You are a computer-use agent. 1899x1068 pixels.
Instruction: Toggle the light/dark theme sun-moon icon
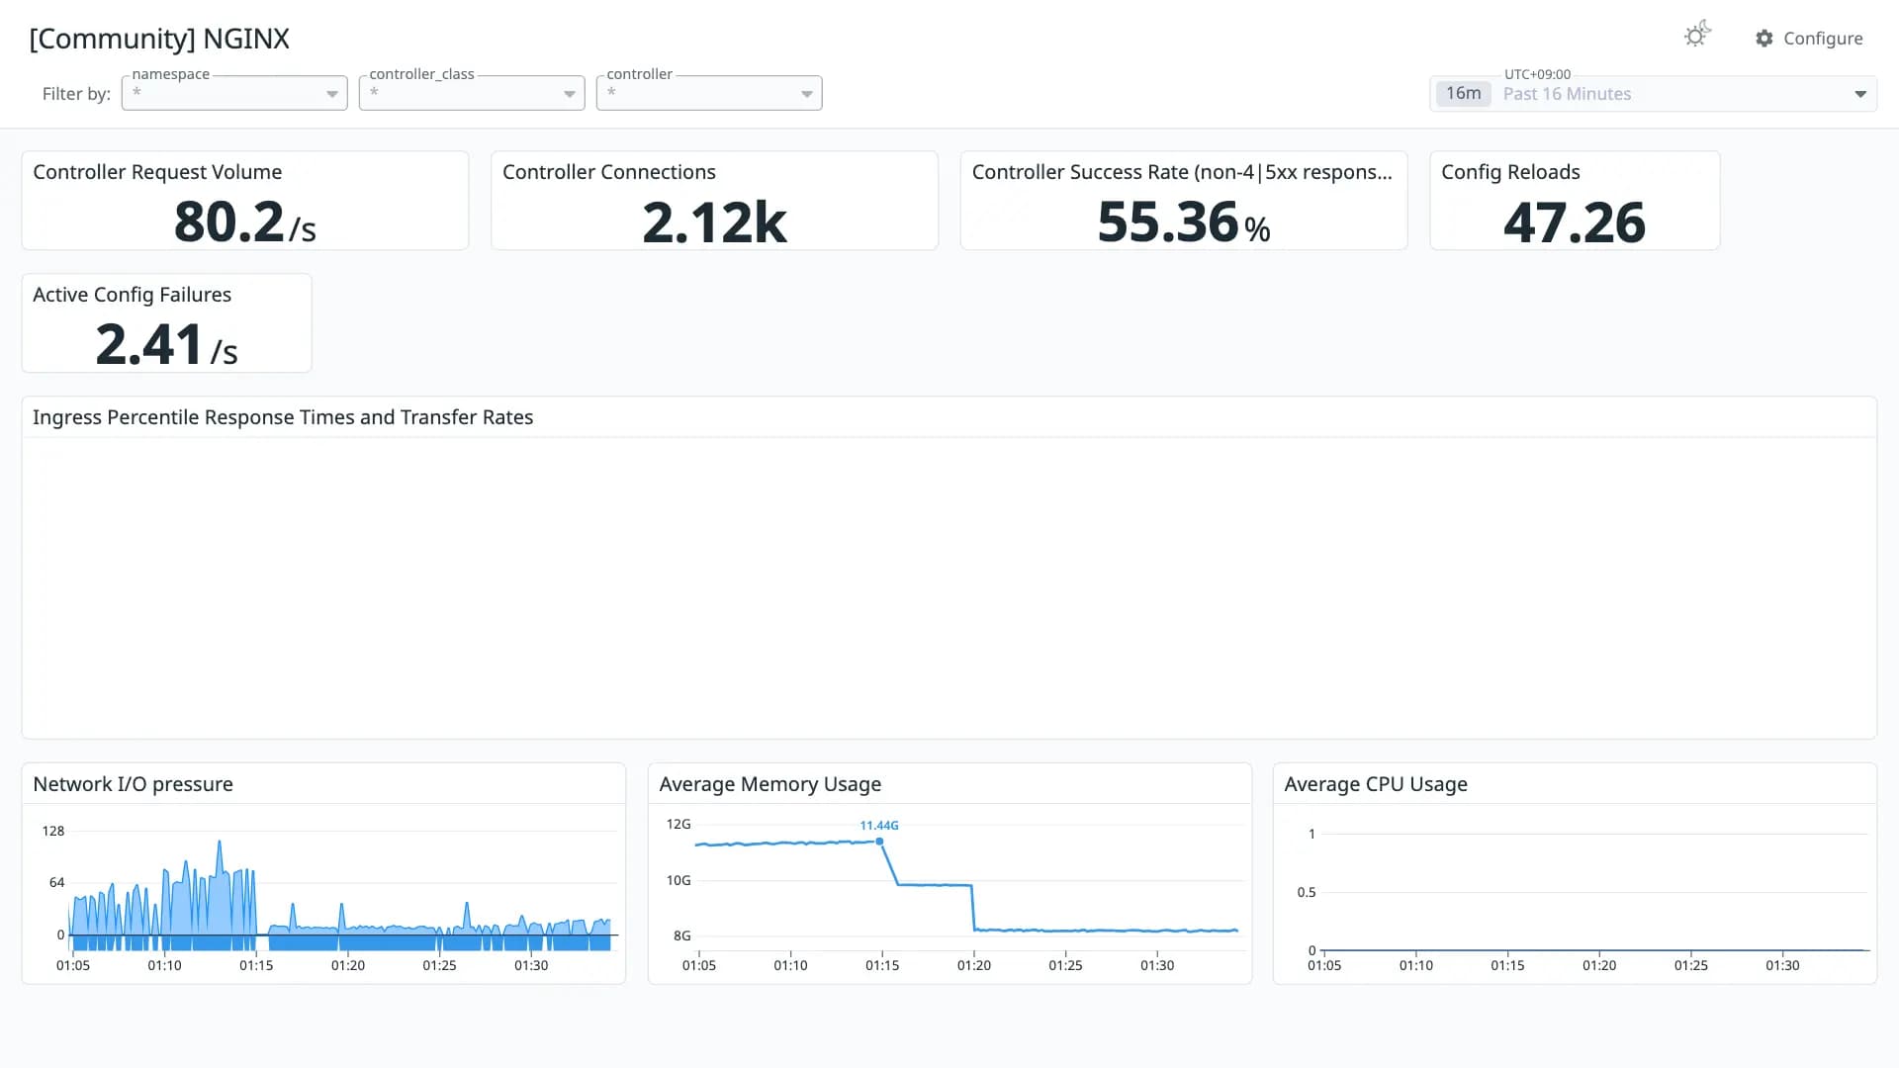tap(1697, 35)
